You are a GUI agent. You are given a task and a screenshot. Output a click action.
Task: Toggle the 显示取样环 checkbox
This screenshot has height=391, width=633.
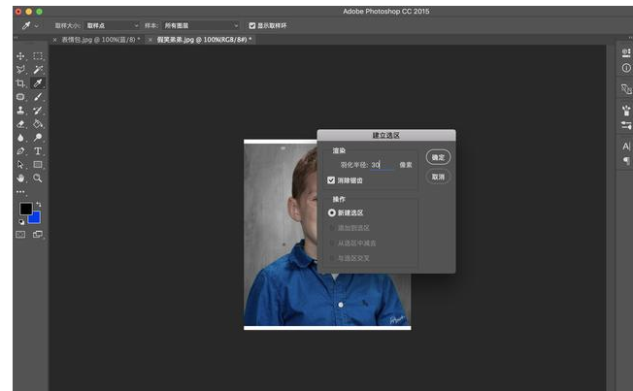[252, 25]
